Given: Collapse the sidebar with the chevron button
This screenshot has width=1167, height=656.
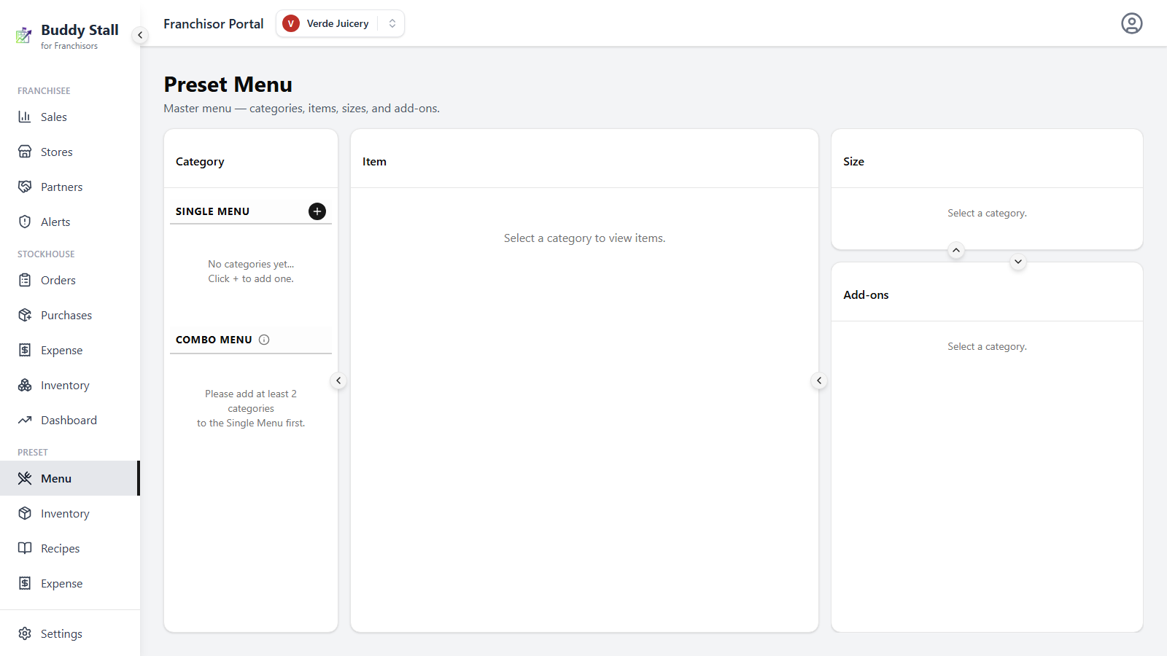Looking at the screenshot, I should click(x=140, y=35).
